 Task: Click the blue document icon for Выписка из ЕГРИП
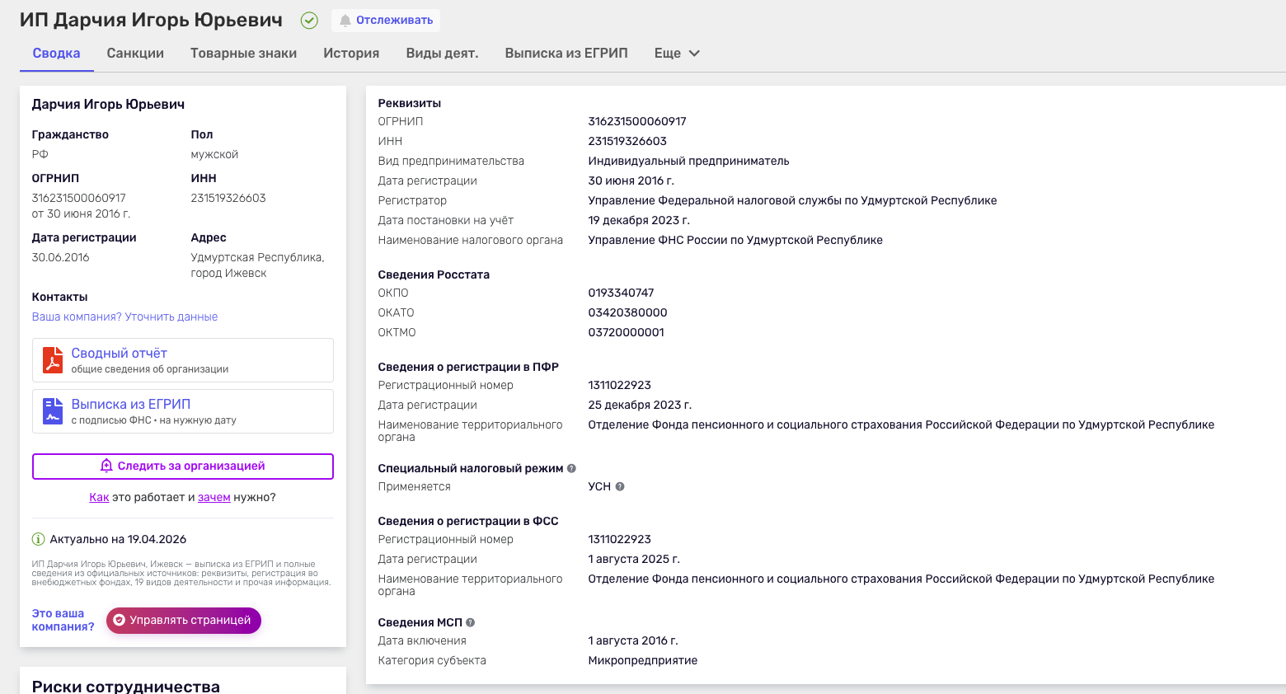(x=53, y=411)
